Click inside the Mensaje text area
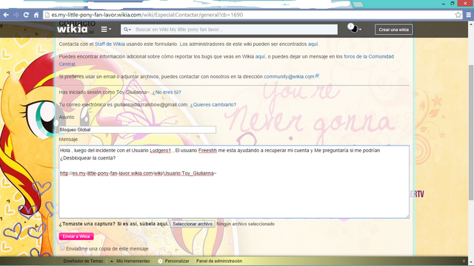474x266 pixels. click(234, 182)
